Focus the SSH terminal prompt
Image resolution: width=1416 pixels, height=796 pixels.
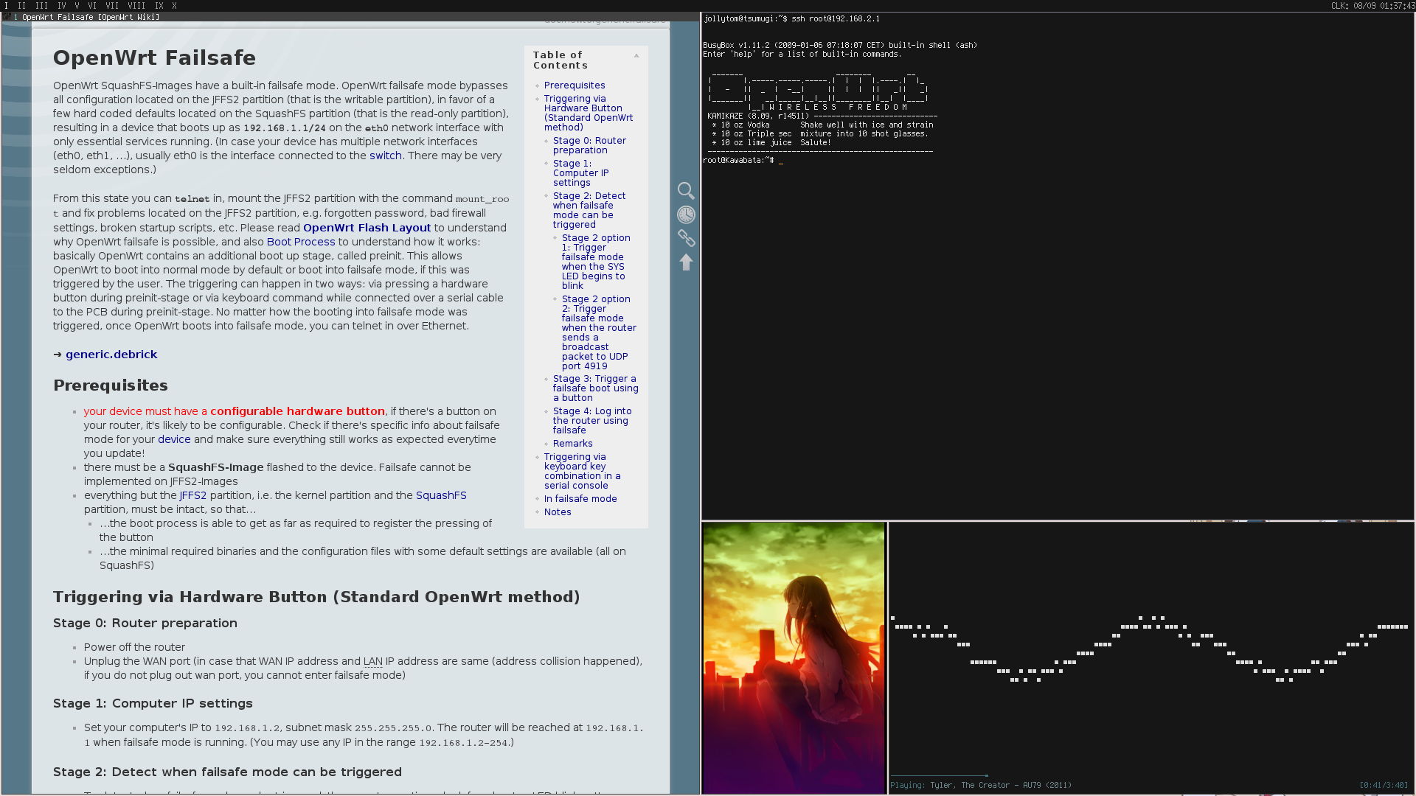(780, 161)
